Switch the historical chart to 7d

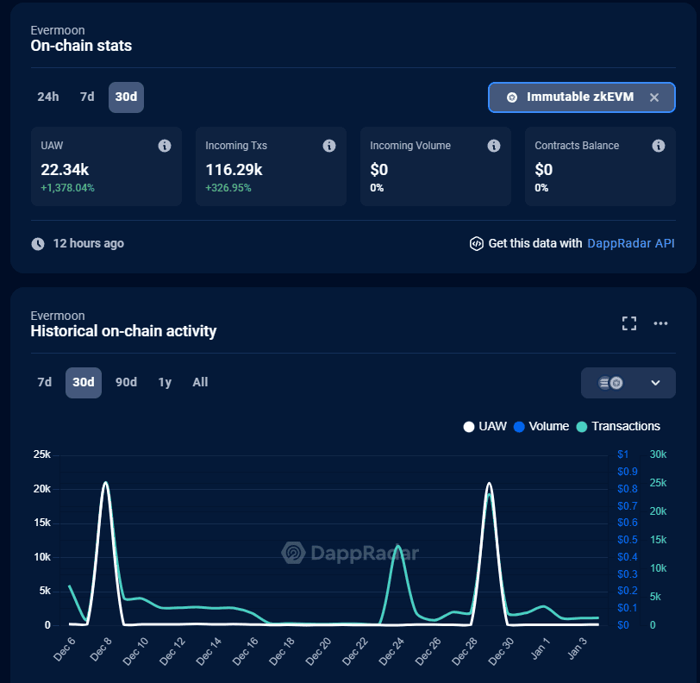click(x=45, y=382)
